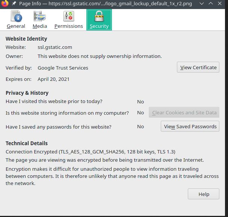Click the Verified by label

19,68
